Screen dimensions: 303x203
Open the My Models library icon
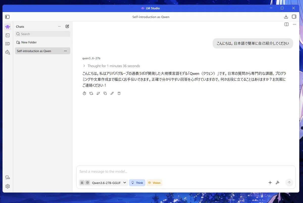pos(8,44)
